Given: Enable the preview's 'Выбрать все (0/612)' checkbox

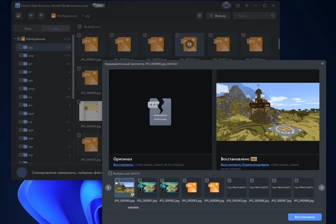Looking at the screenshot, I should click(x=110, y=174).
